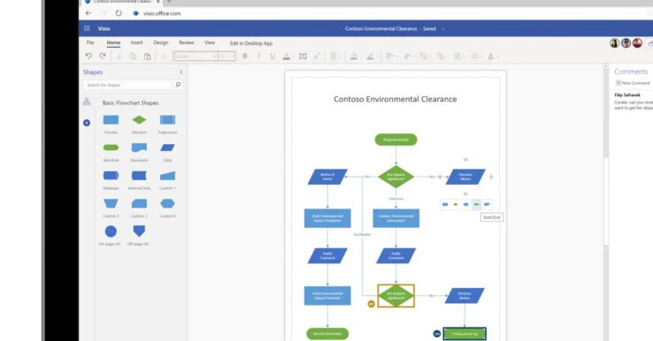Choose Start/End in quick shapes mini toolbar
The height and width of the screenshot is (341, 653).
click(x=476, y=204)
